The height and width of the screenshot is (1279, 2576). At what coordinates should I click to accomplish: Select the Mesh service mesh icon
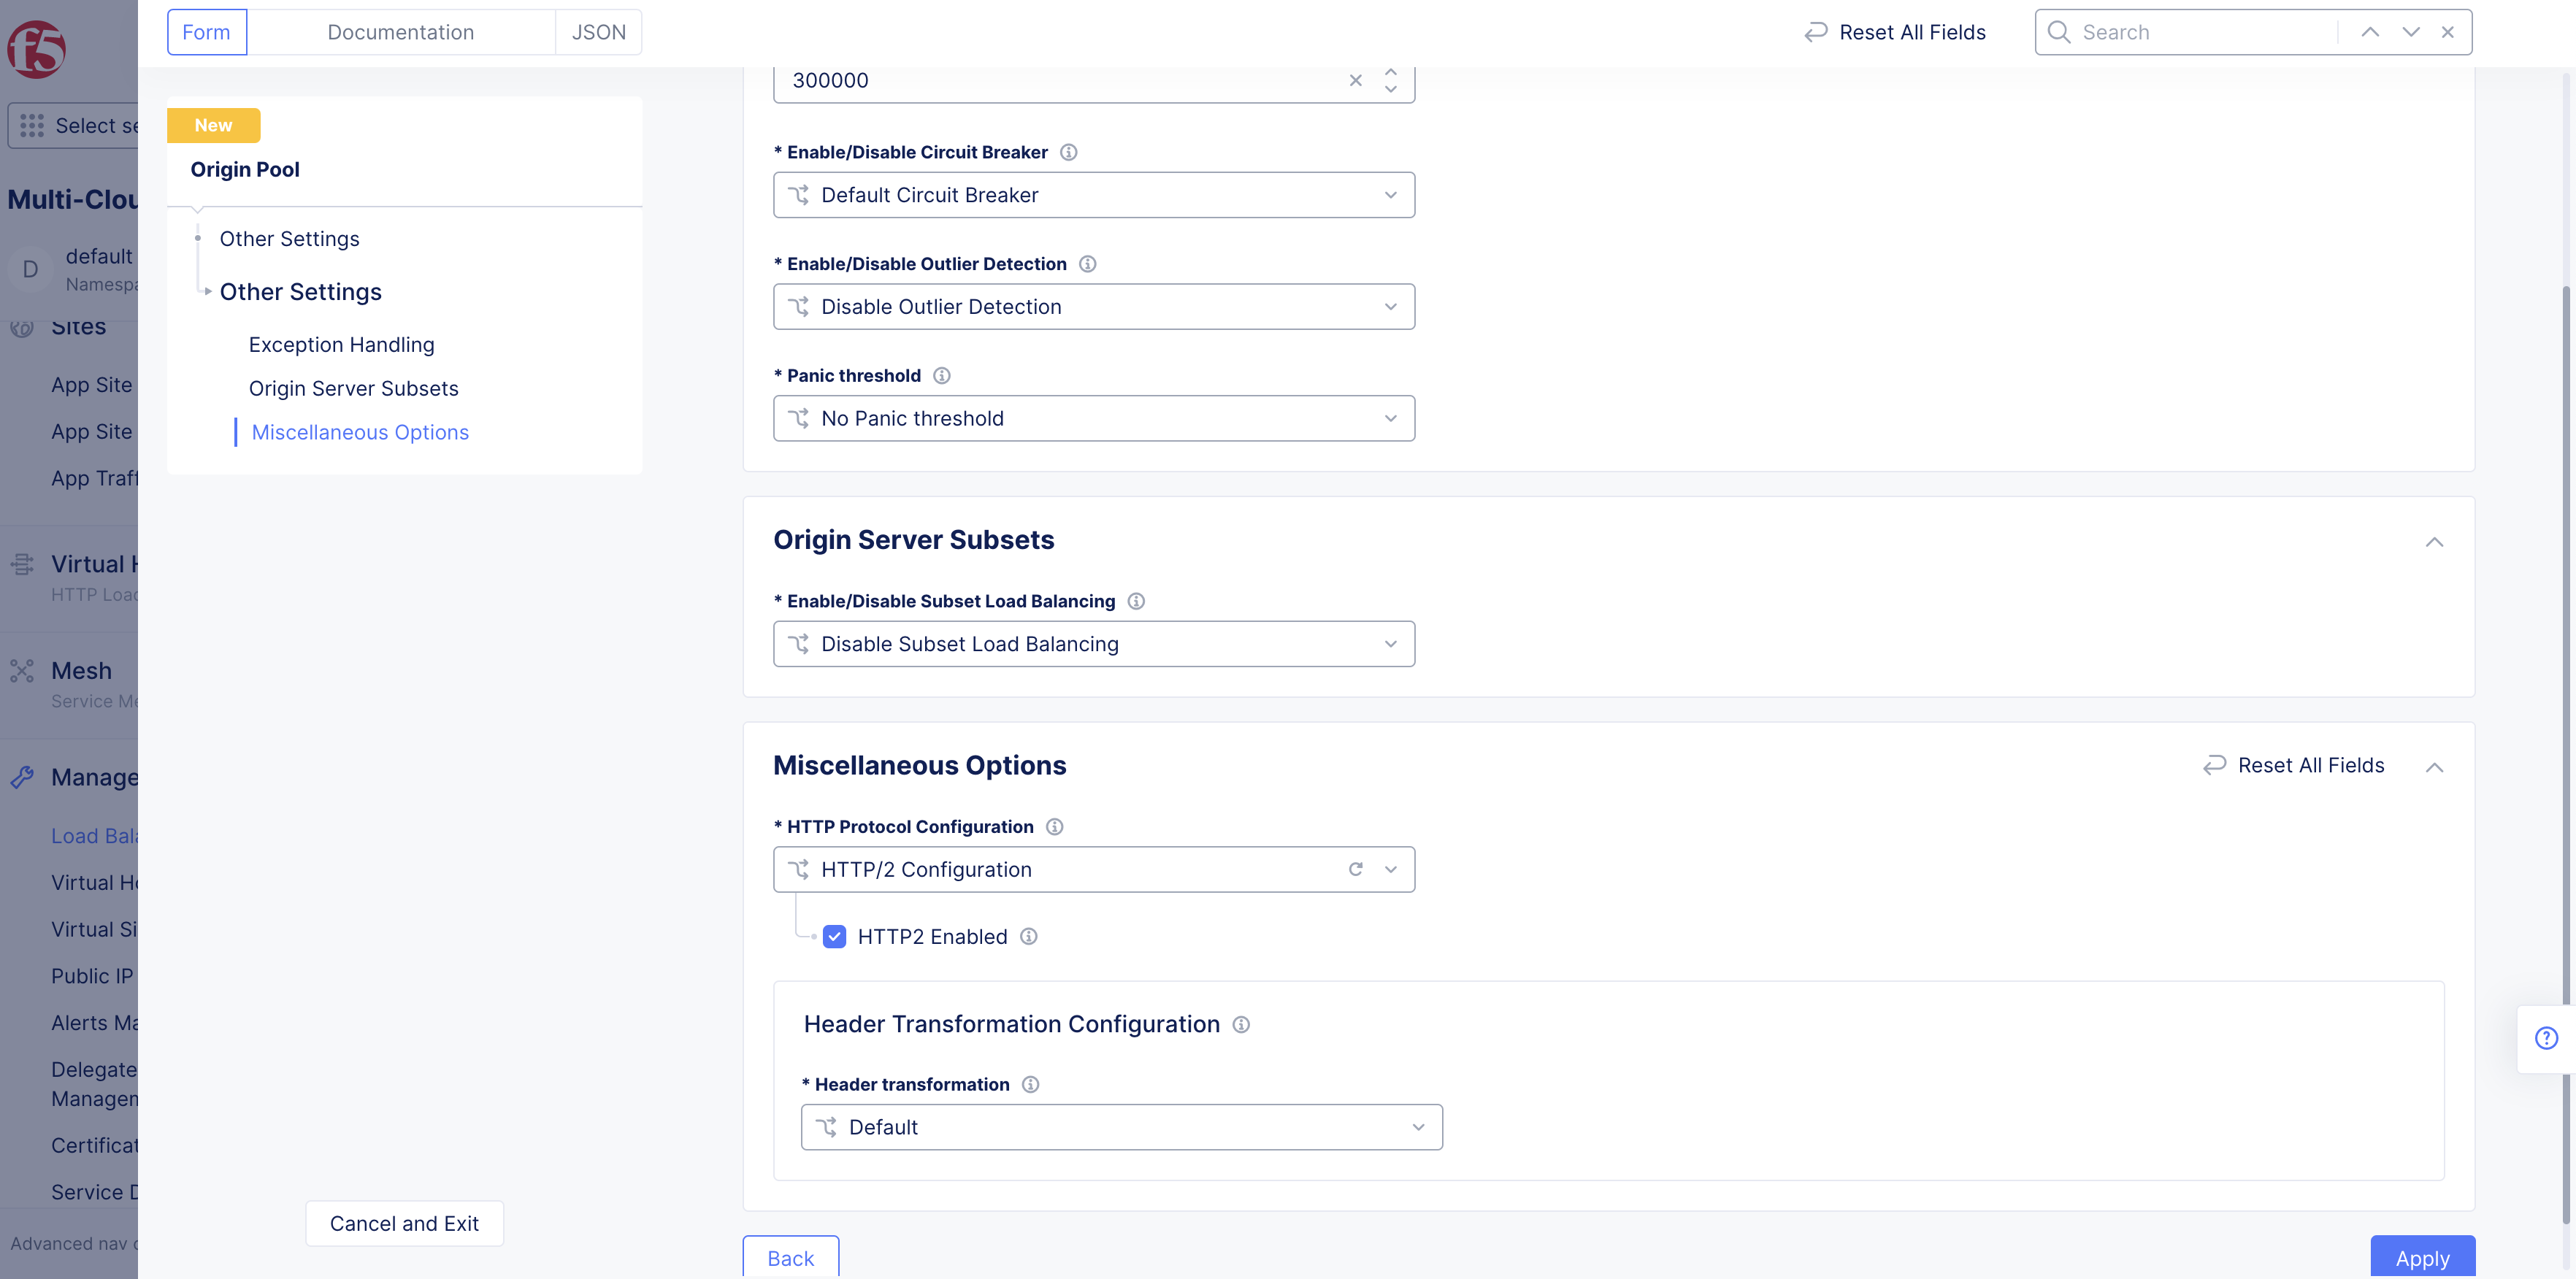[22, 667]
